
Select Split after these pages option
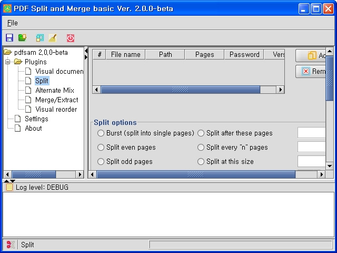pos(201,133)
